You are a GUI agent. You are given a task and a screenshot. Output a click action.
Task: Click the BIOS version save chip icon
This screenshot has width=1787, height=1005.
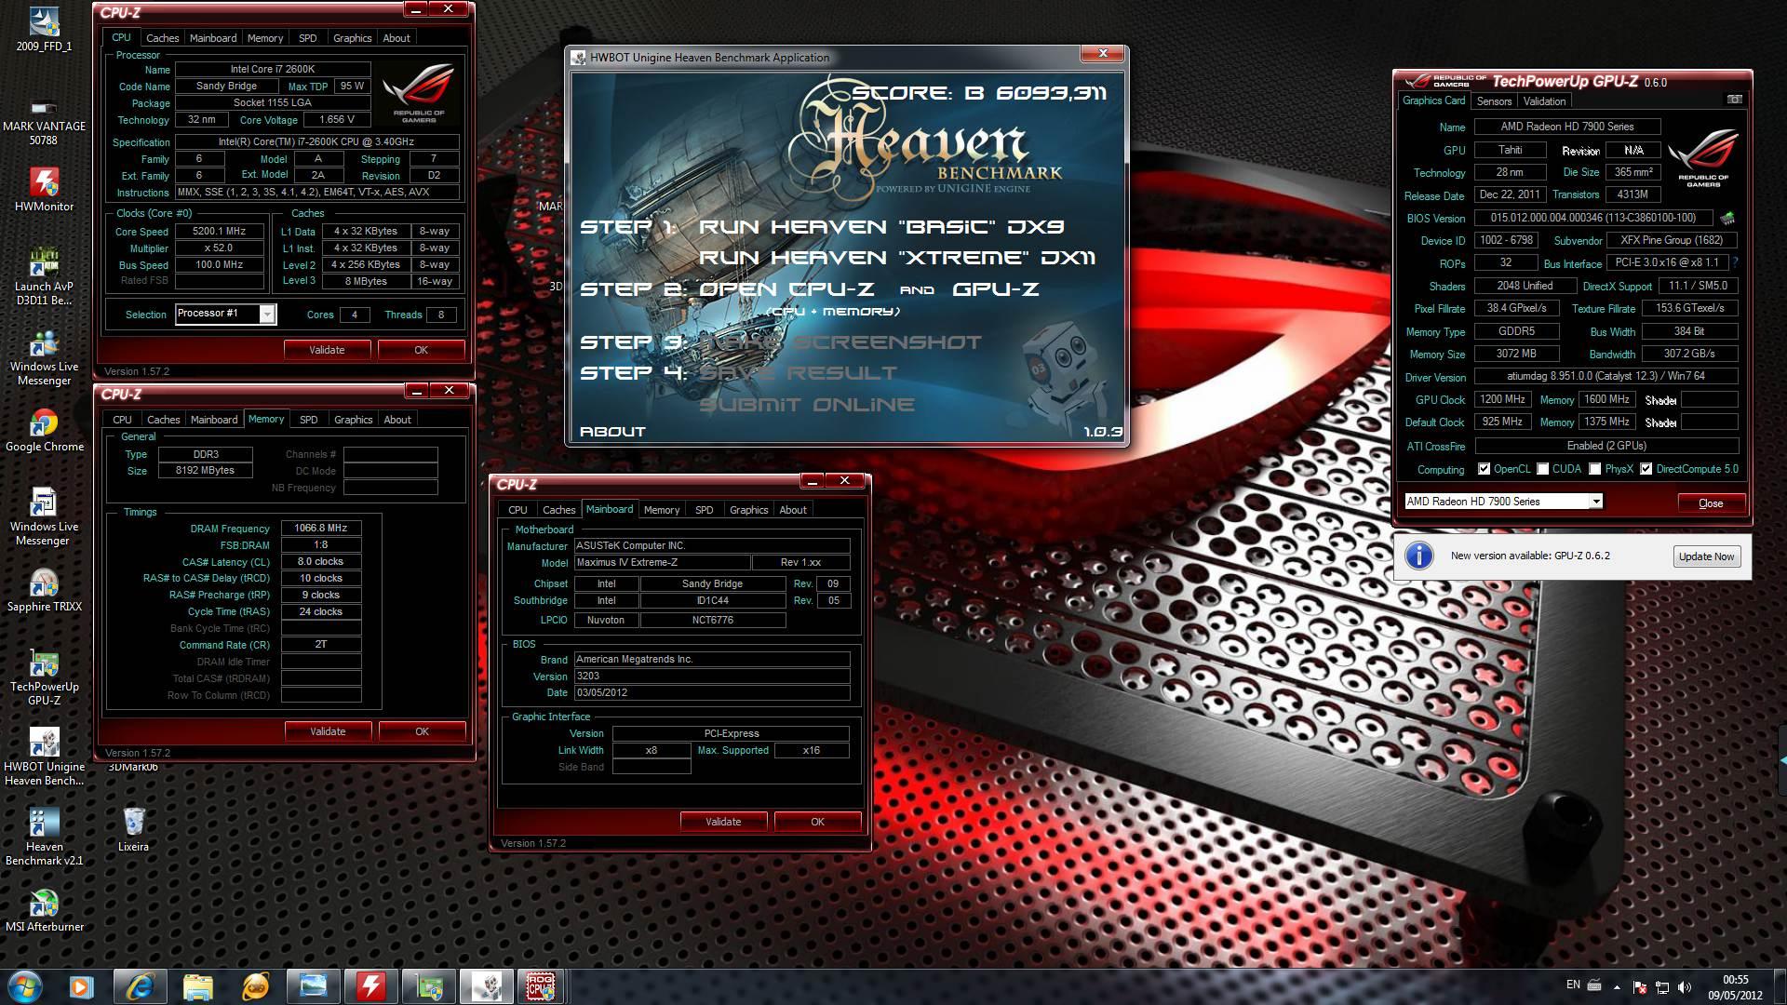pos(1727,218)
